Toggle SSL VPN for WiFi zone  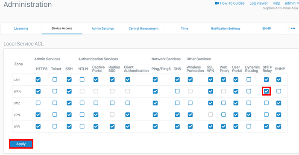pos(211,127)
